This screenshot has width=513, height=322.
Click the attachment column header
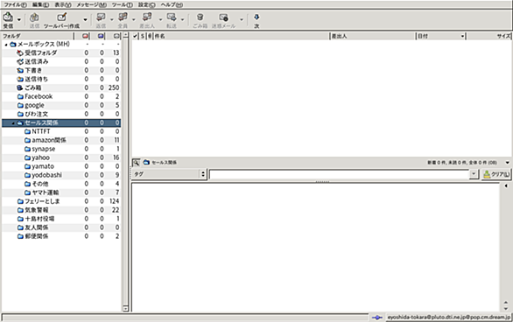coord(150,36)
